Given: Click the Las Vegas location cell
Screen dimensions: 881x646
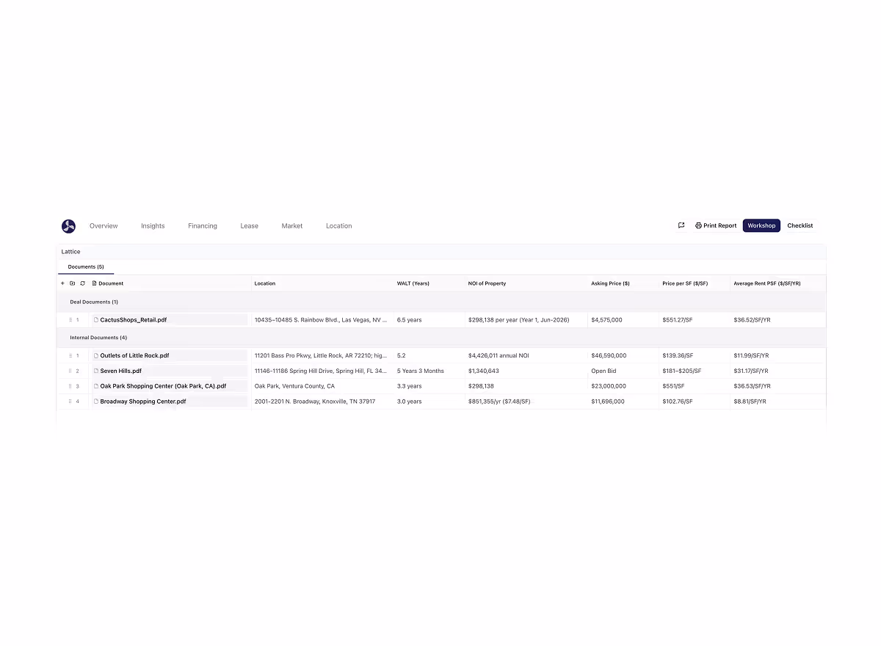Looking at the screenshot, I should point(321,320).
